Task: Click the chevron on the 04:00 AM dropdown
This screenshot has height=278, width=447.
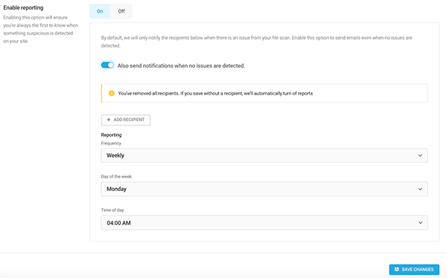Action: pyautogui.click(x=420, y=223)
